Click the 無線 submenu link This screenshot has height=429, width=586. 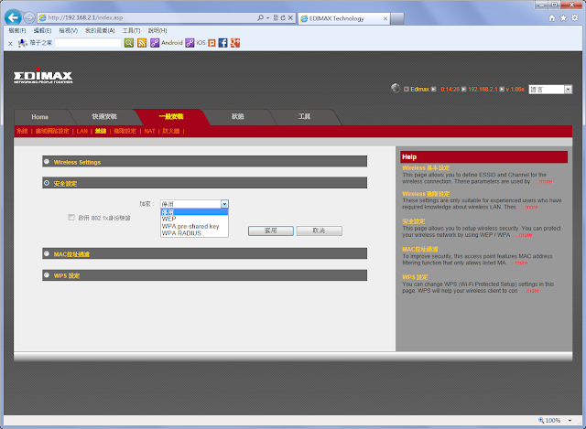tap(101, 131)
